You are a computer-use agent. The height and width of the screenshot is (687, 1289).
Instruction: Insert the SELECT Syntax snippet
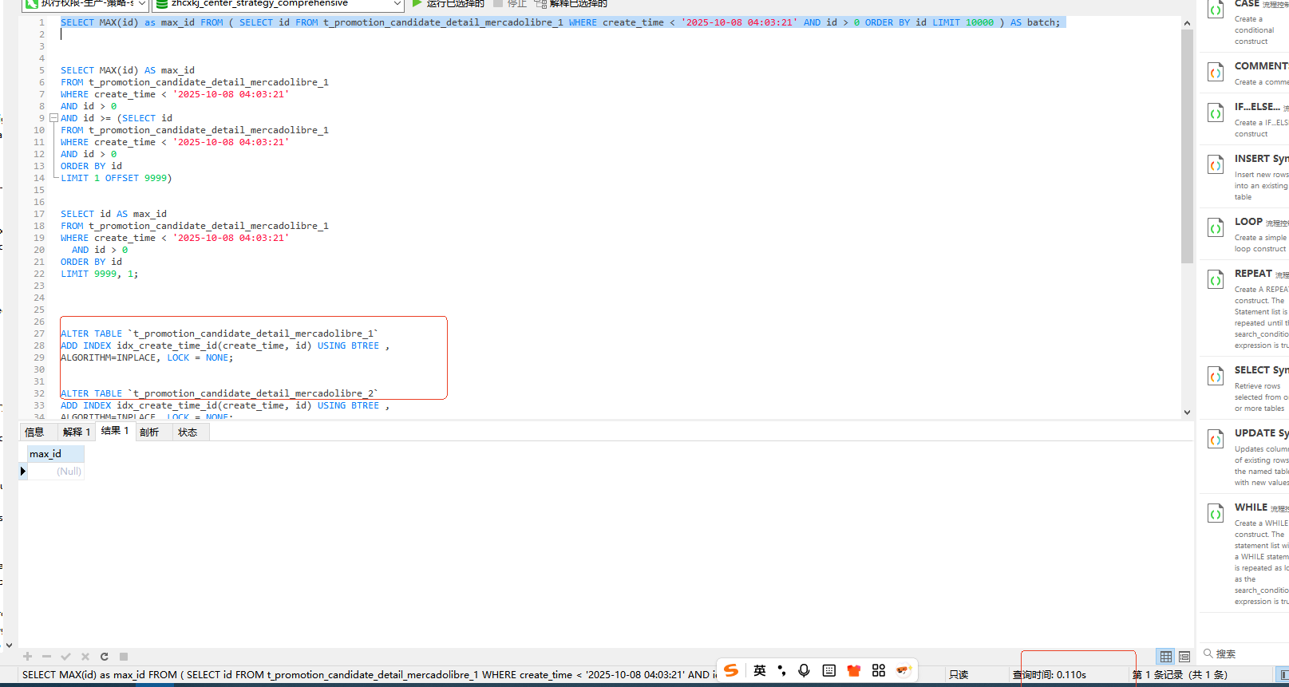[x=1246, y=389]
